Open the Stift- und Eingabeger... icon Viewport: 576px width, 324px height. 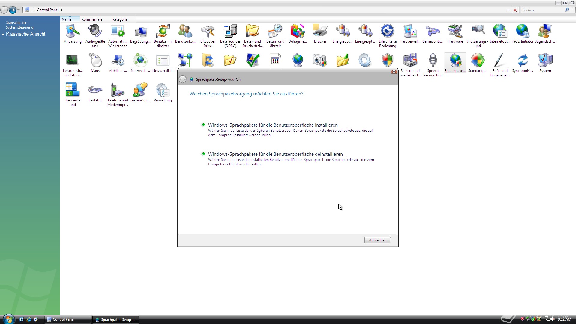(x=500, y=65)
